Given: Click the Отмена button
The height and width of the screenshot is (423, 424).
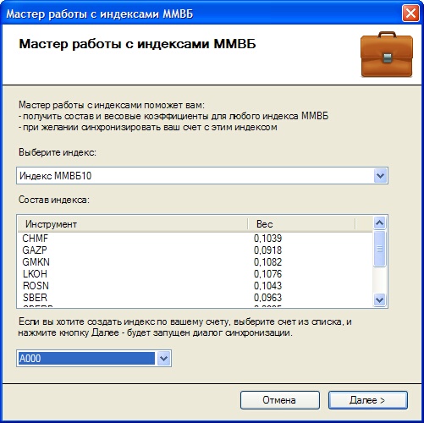Looking at the screenshot, I should pyautogui.click(x=279, y=400).
